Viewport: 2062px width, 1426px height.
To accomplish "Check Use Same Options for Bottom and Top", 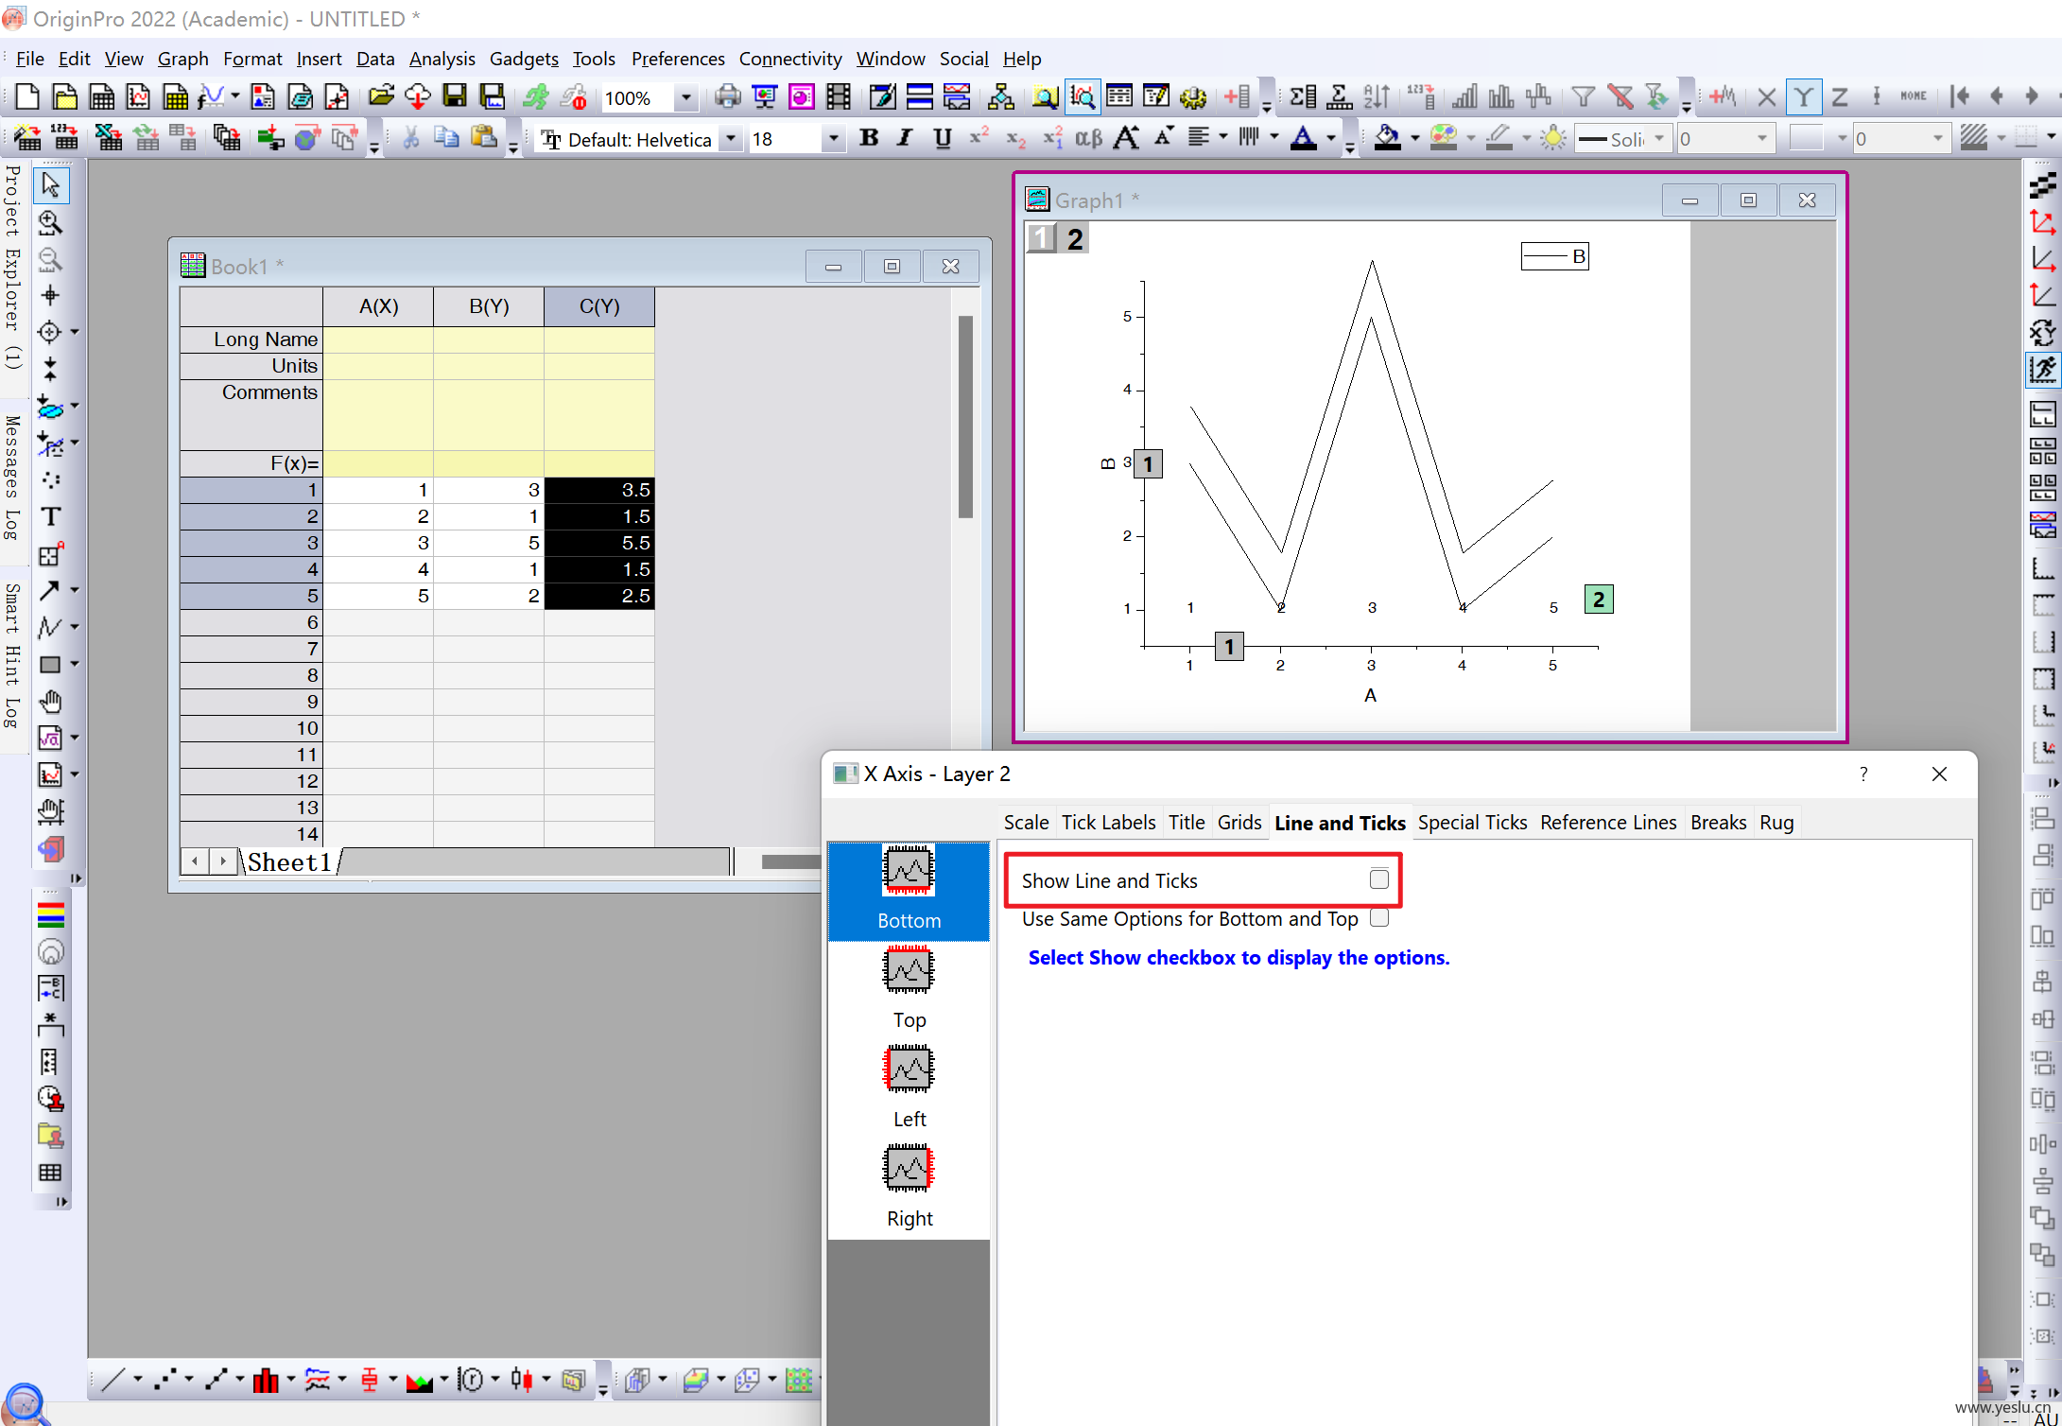I will click(1379, 918).
